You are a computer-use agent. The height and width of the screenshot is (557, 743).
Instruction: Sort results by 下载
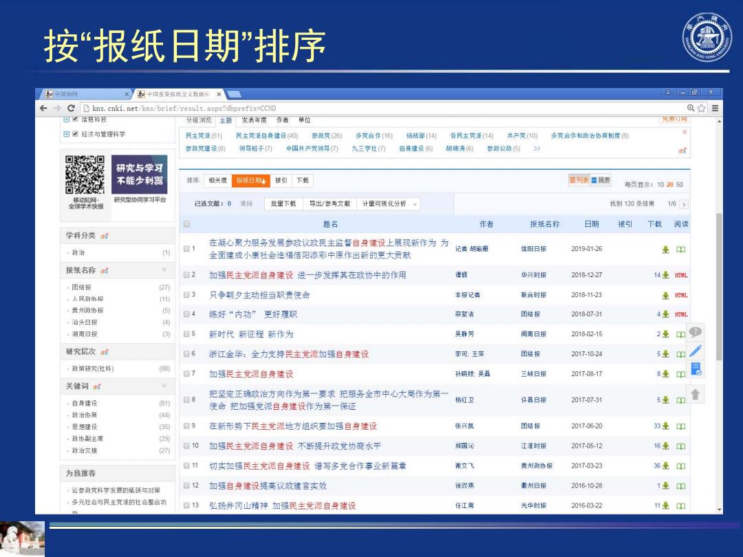(302, 180)
